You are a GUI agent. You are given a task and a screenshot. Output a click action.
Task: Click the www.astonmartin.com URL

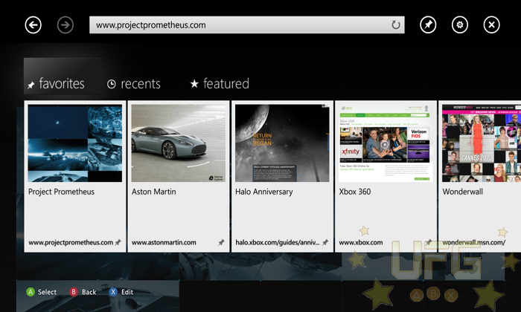pos(164,242)
